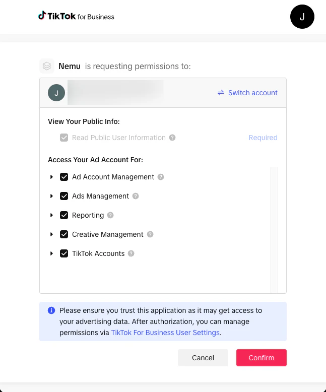The image size is (326, 392).
Task: Expand the Creative Management row
Action: pyautogui.click(x=51, y=234)
